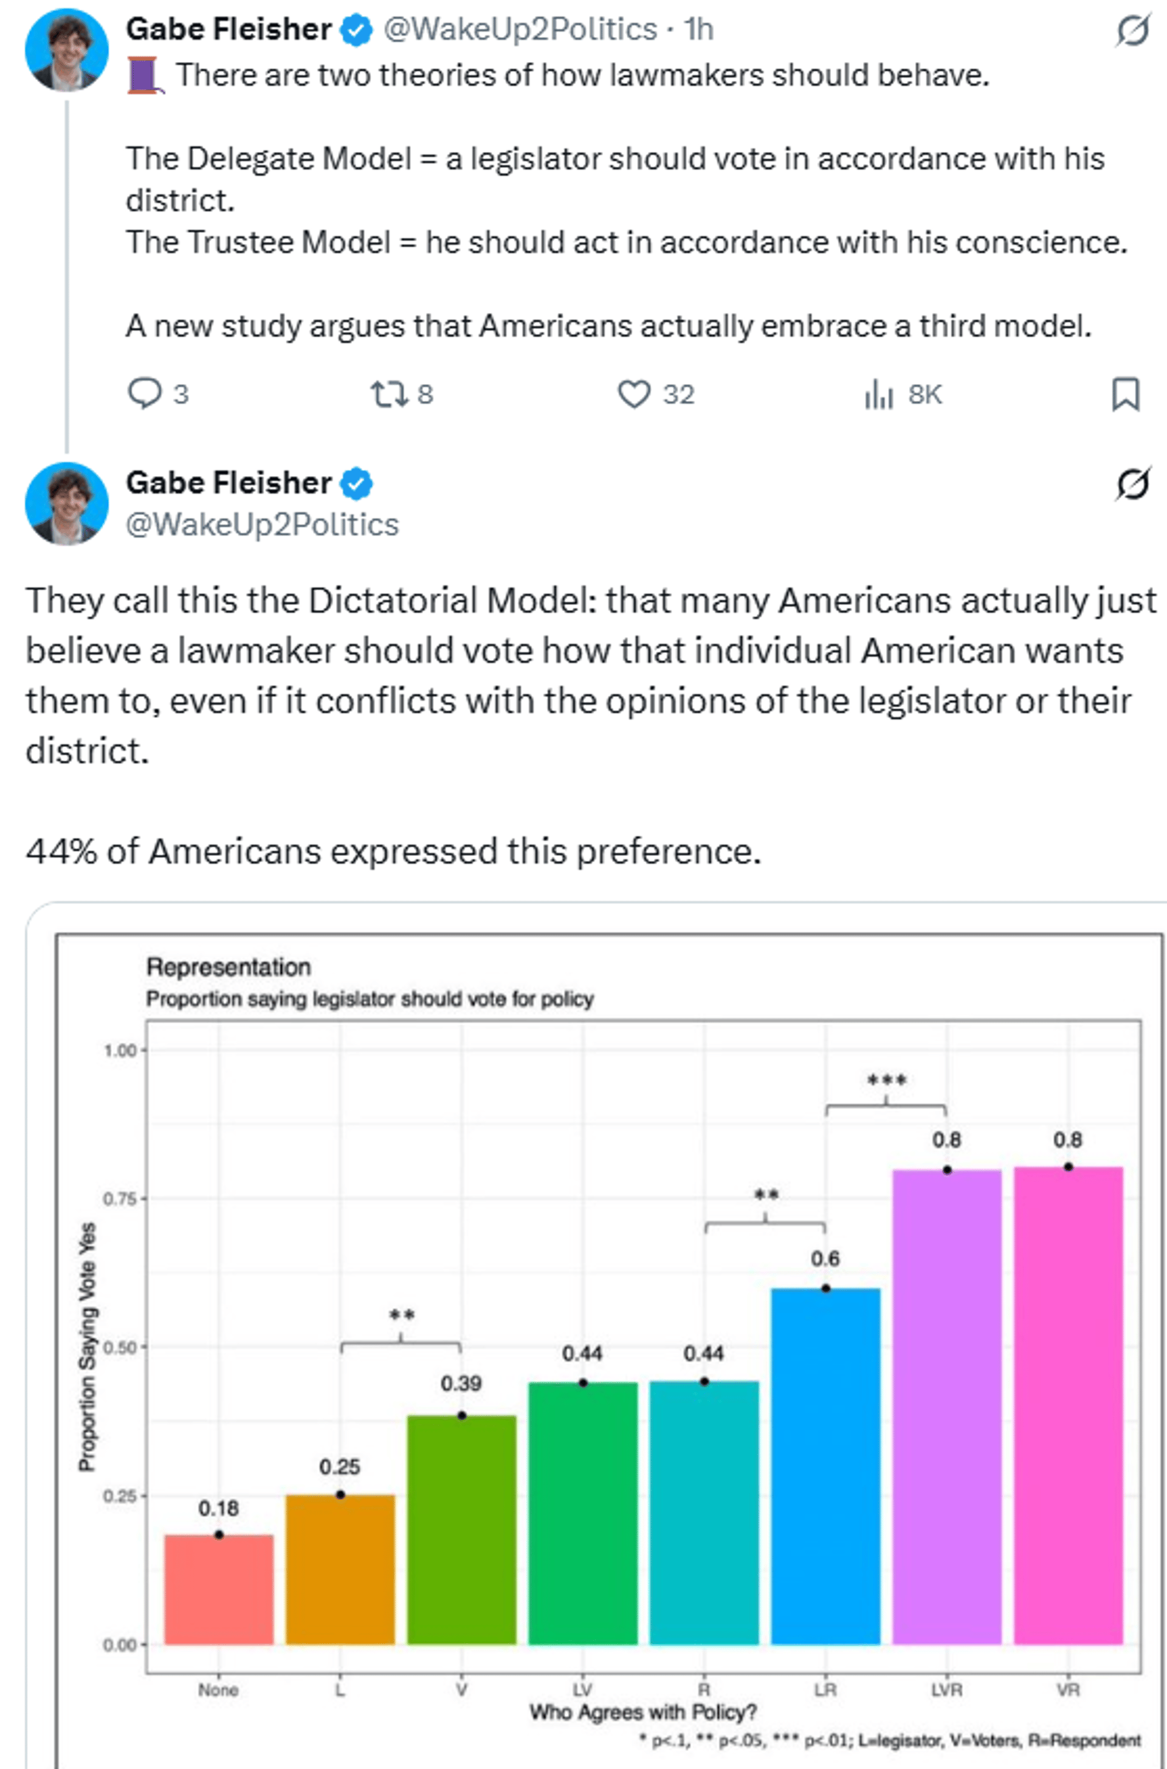Image resolution: width=1167 pixels, height=1769 pixels.
Task: Open Gabe Fleisher's top profile avatar
Action: coord(67,50)
